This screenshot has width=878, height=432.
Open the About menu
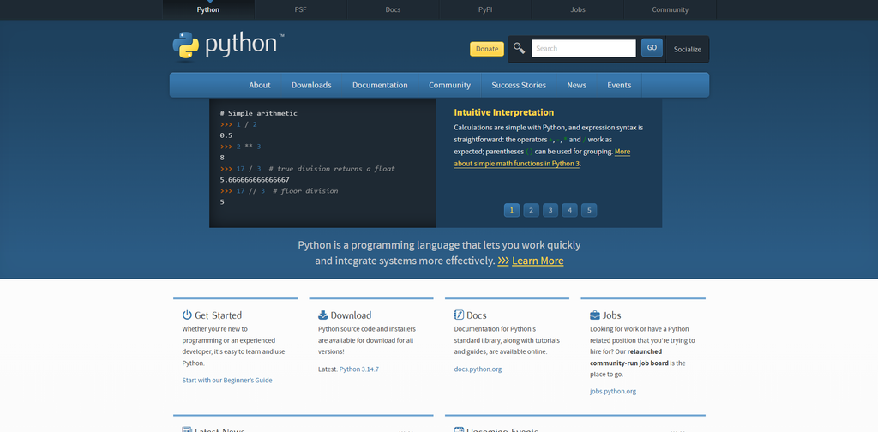260,85
